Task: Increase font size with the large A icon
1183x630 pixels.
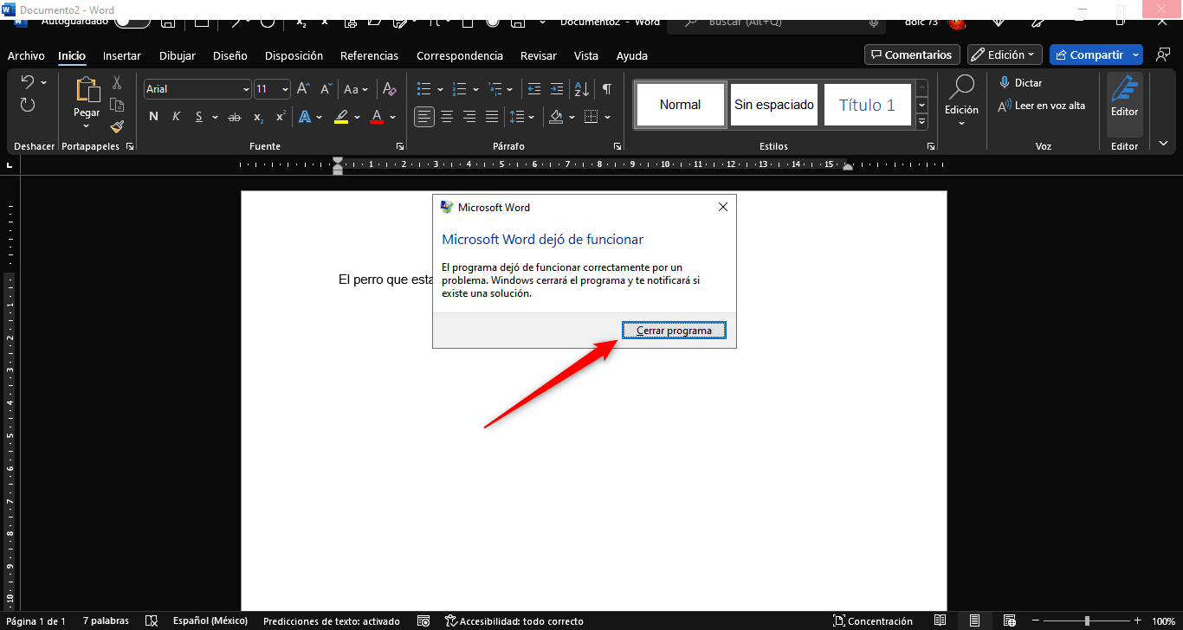Action: pos(303,88)
